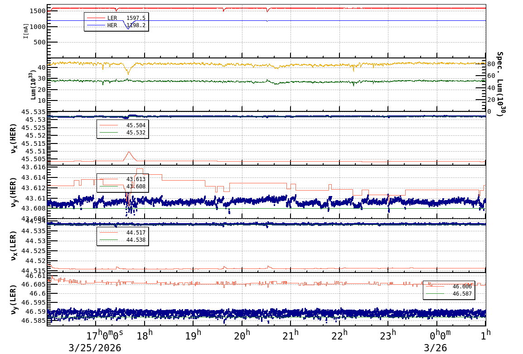Click the red peak in νx(HER) plot
523x354 pixels.
pyautogui.click(x=129, y=153)
